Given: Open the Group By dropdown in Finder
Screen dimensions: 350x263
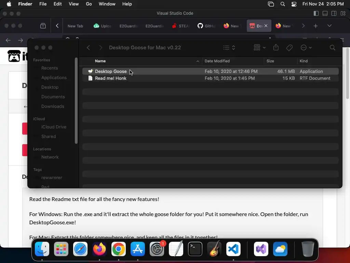Looking at the screenshot, I should pyautogui.click(x=259, y=48).
